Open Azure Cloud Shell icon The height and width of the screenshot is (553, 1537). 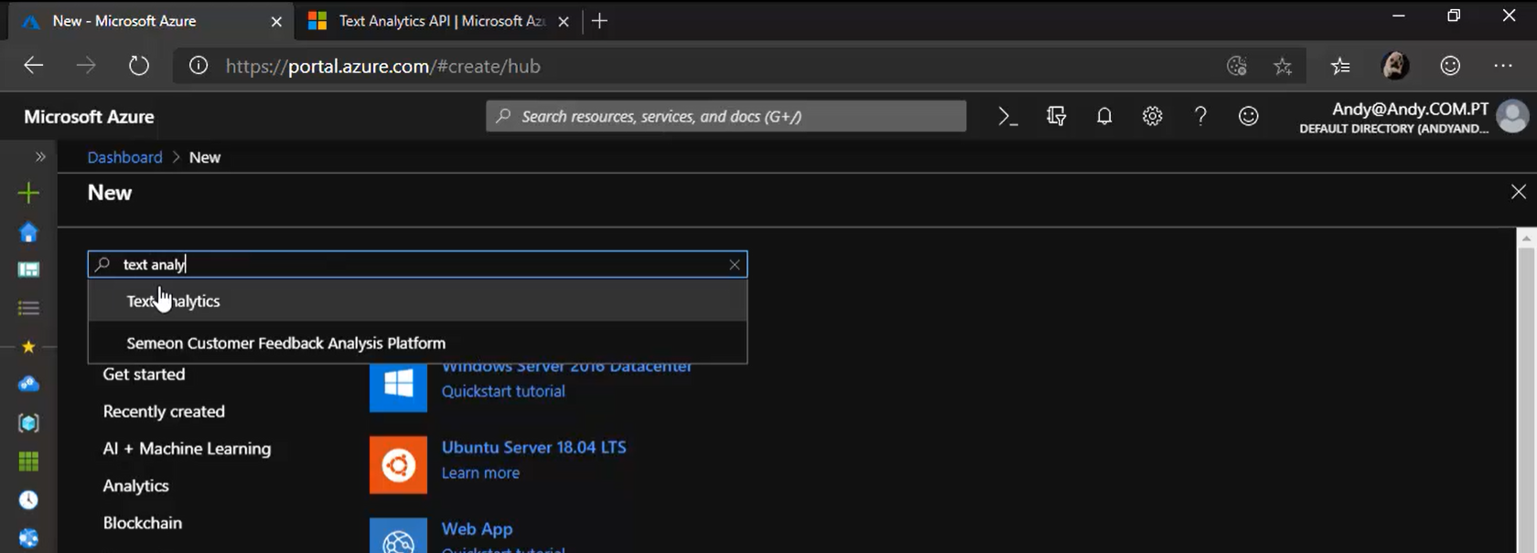tap(1007, 116)
